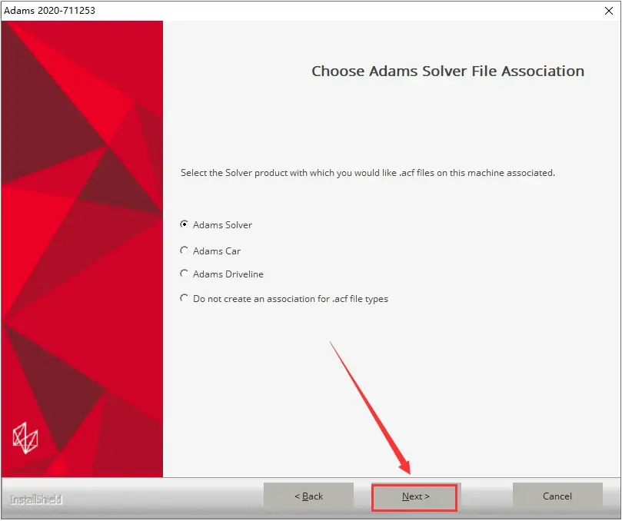Click the Next button to continue
The image size is (622, 521).
414,497
